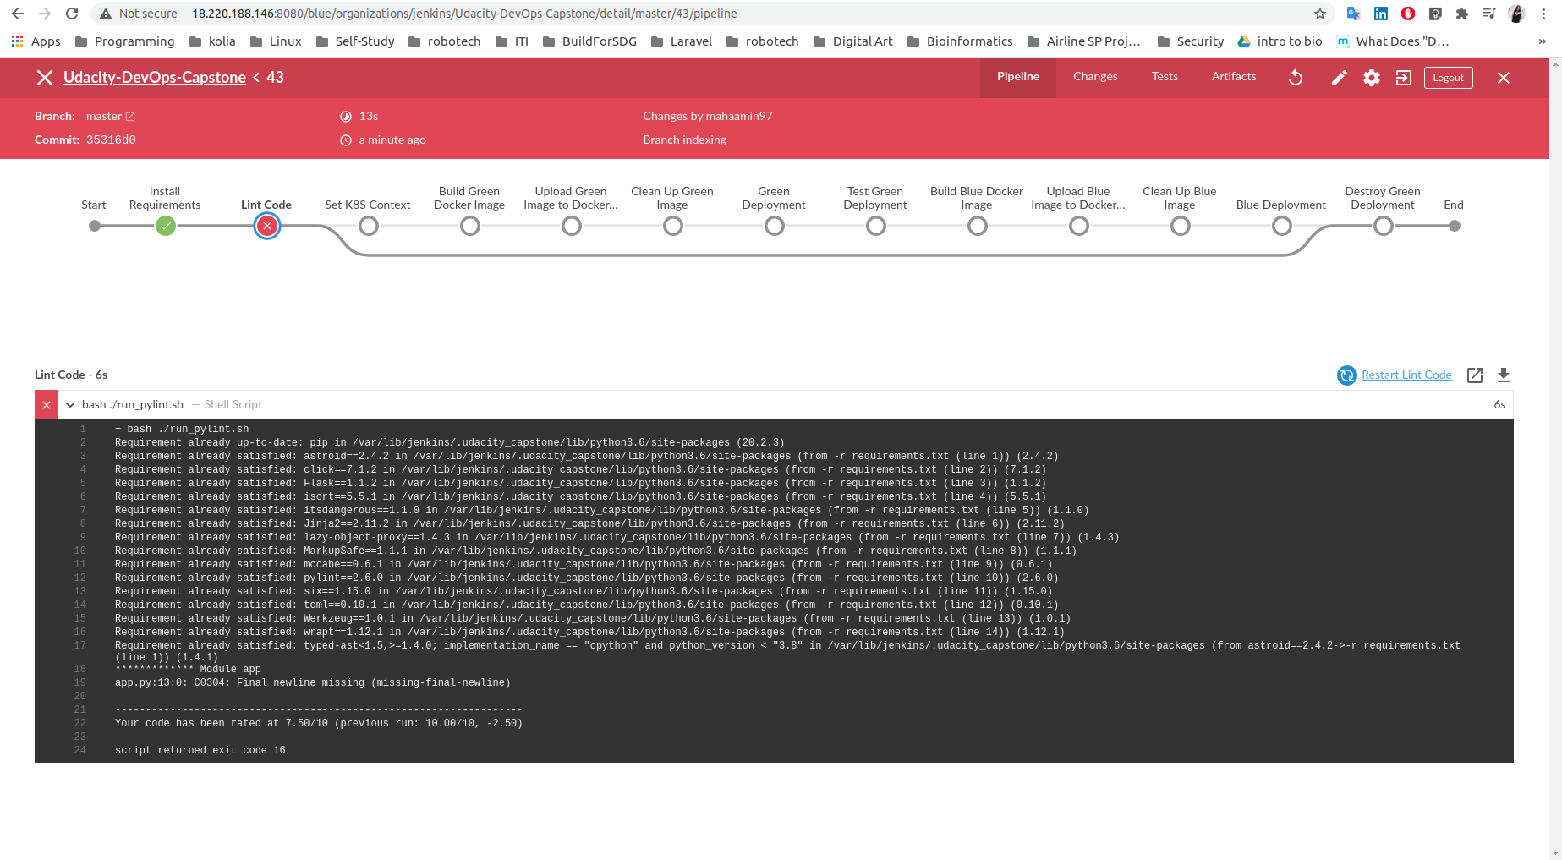
Task: Click the browser address bar URL
Action: (x=464, y=14)
